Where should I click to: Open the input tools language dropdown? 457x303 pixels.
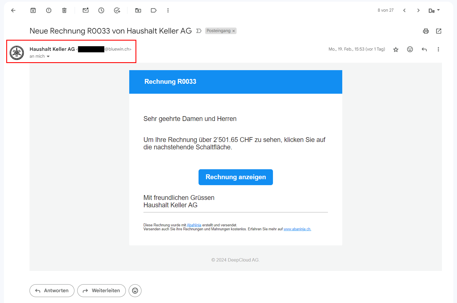click(x=438, y=10)
